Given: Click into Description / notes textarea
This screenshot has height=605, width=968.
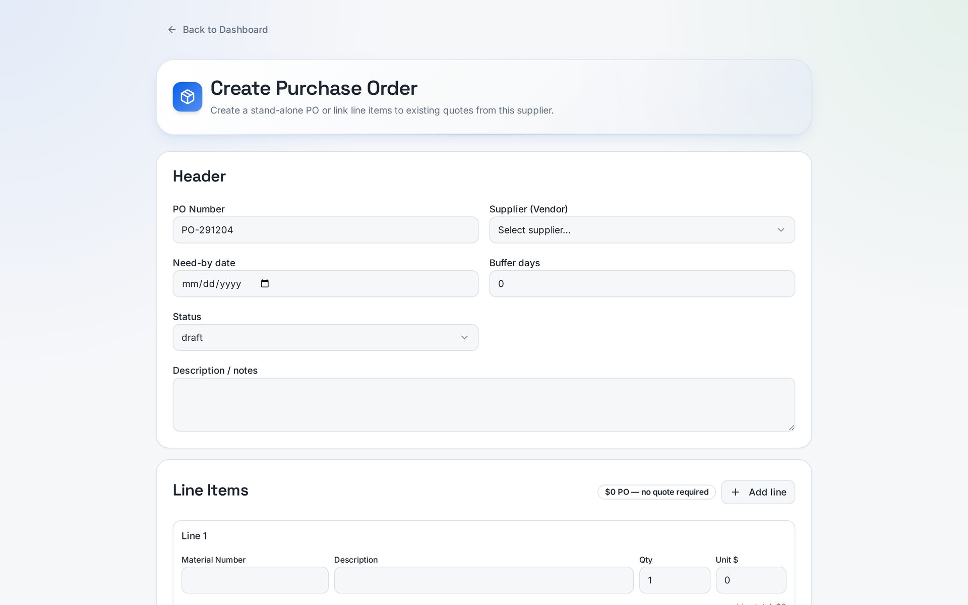Looking at the screenshot, I should click(x=483, y=405).
